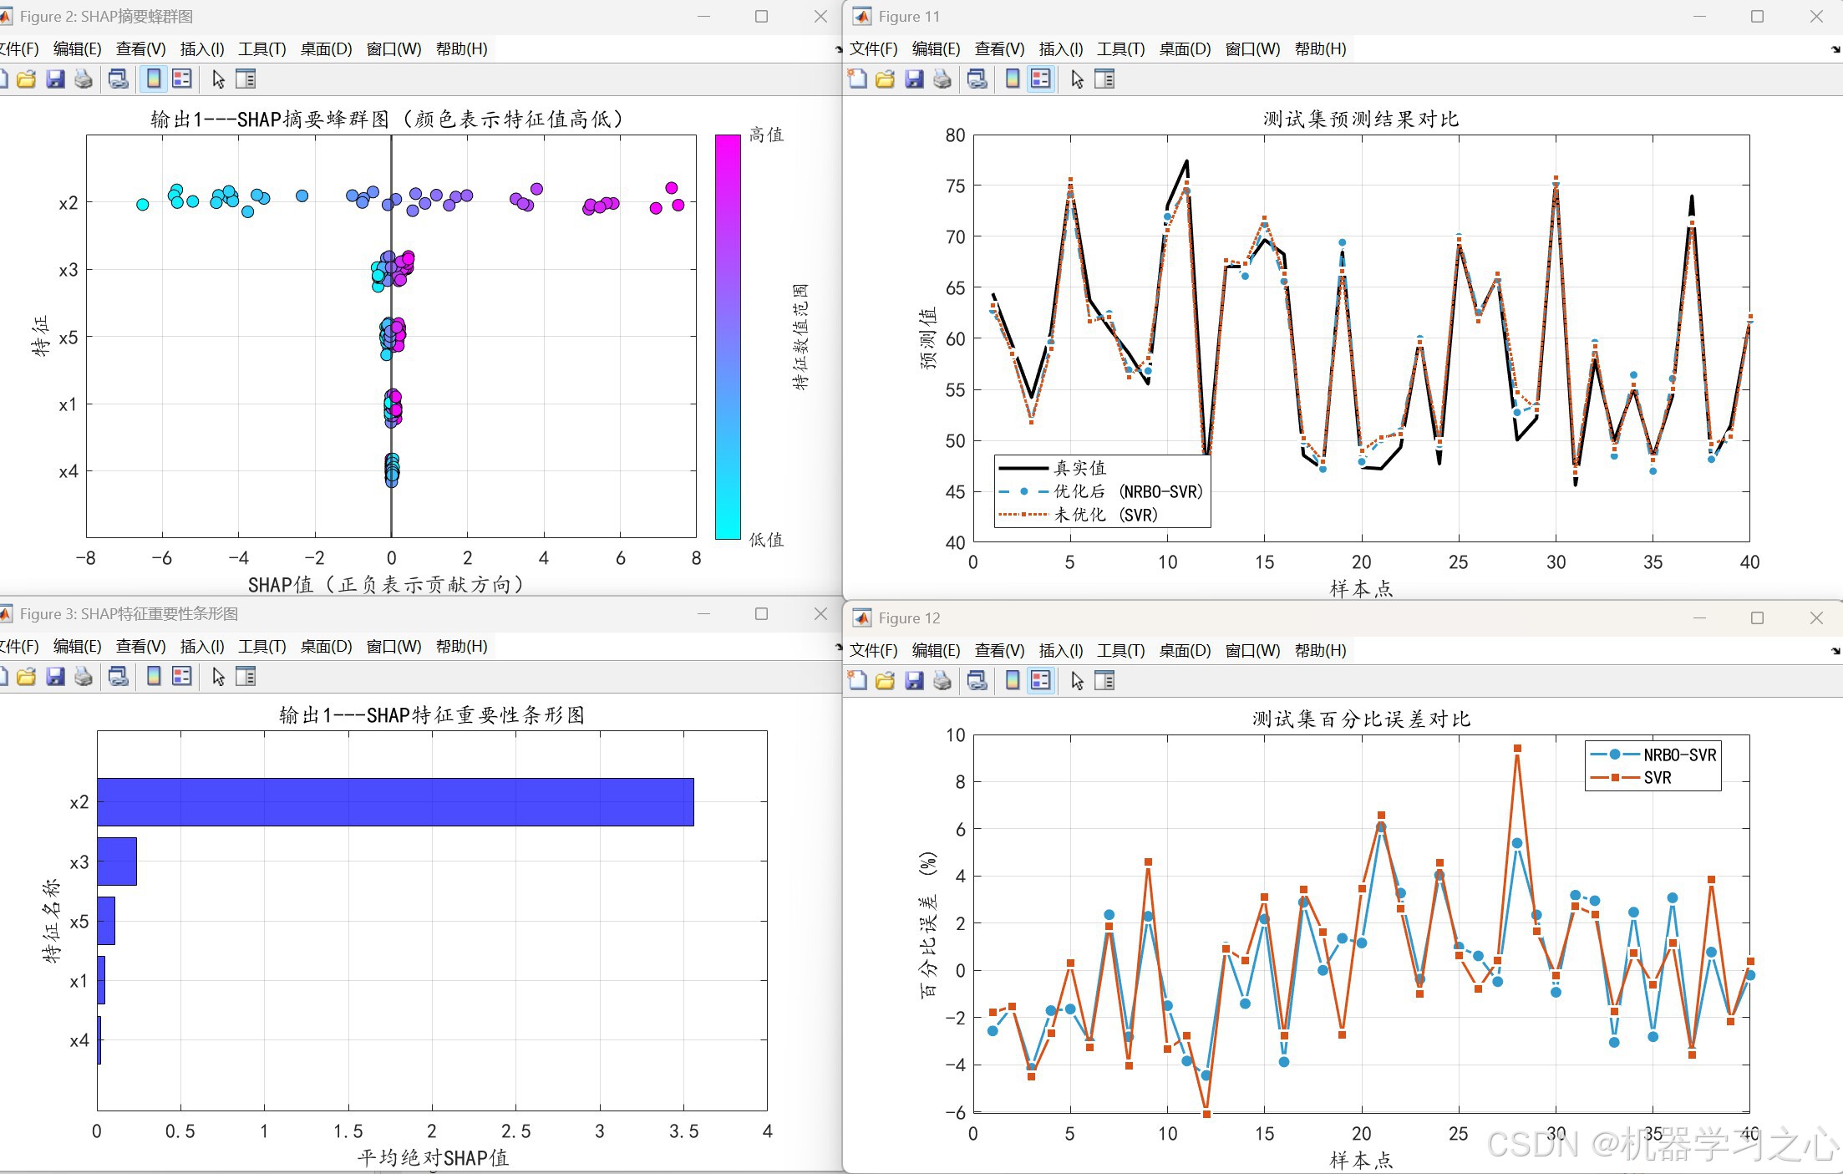This screenshot has height=1174, width=1843.
Task: Toggle Insert Legend in Figure 11 toolbar
Action: 1041,79
